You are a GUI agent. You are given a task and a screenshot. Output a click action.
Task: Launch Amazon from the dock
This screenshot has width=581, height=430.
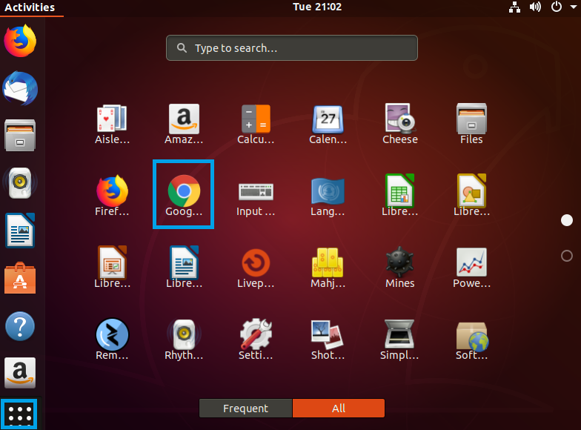pyautogui.click(x=20, y=373)
